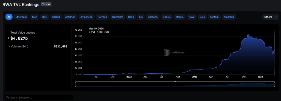281x101 pixels.
Task: Click the center grip of the range slider
Action: click(x=175, y=82)
